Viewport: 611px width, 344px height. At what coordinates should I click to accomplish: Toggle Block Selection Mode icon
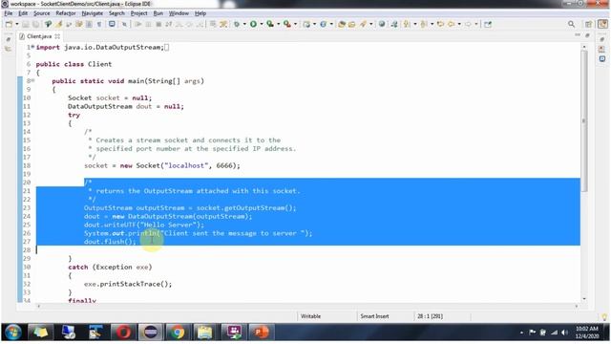(89, 24)
